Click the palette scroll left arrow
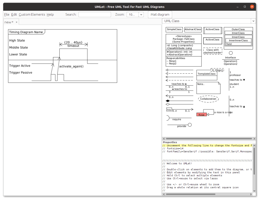The width and height of the screenshot is (260, 200). coord(164,139)
